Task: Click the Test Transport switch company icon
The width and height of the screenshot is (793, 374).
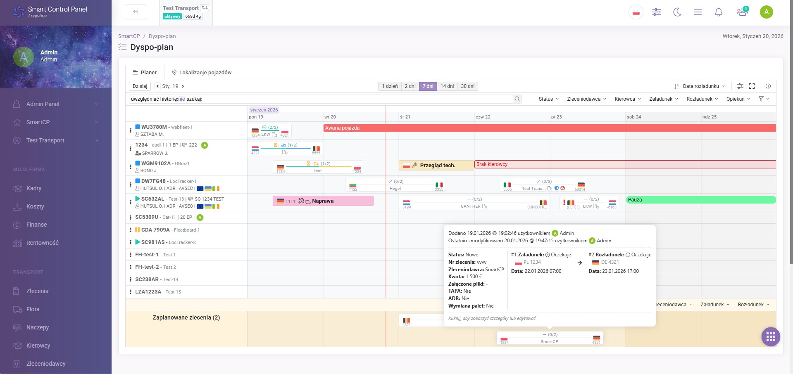Action: 205,7
